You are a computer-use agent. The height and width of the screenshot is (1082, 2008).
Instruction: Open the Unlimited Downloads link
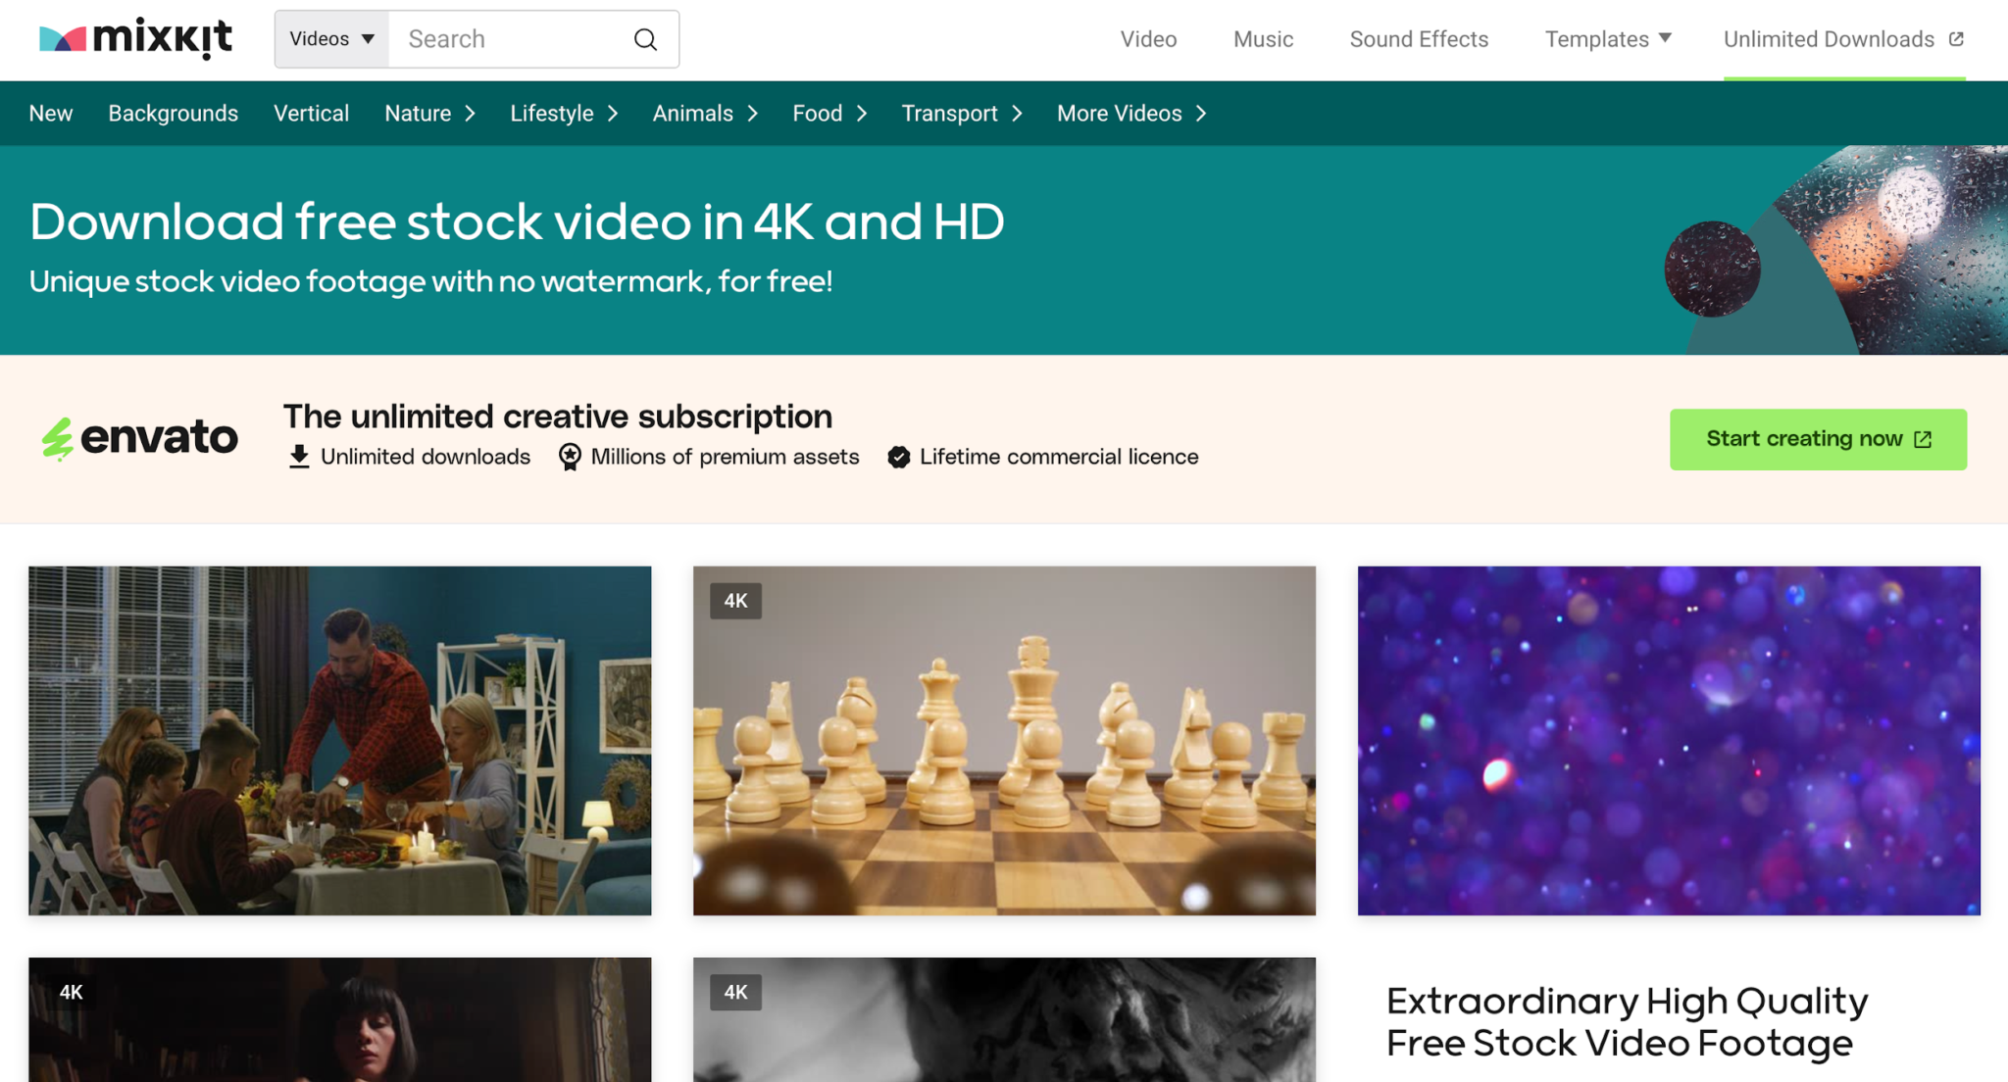1830,39
